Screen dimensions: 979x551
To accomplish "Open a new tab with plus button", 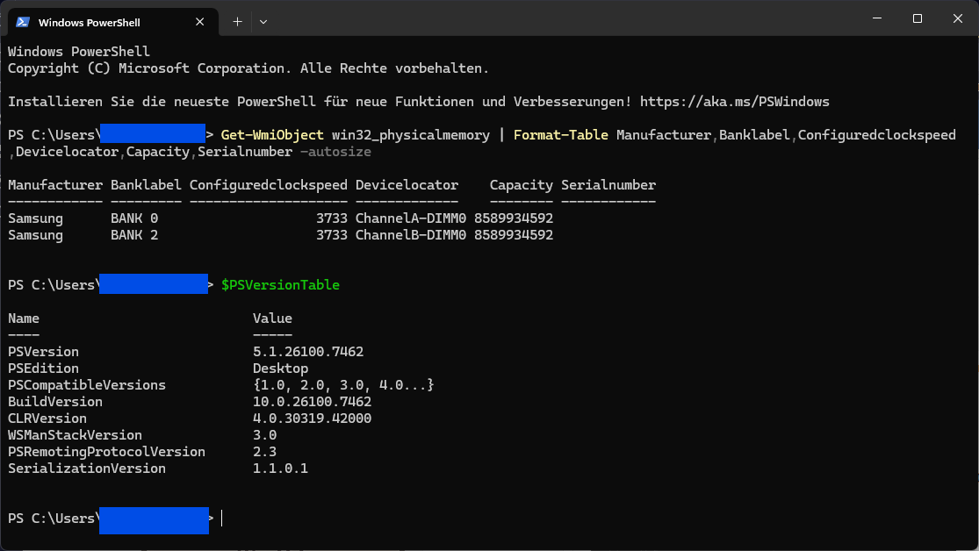I will (237, 21).
